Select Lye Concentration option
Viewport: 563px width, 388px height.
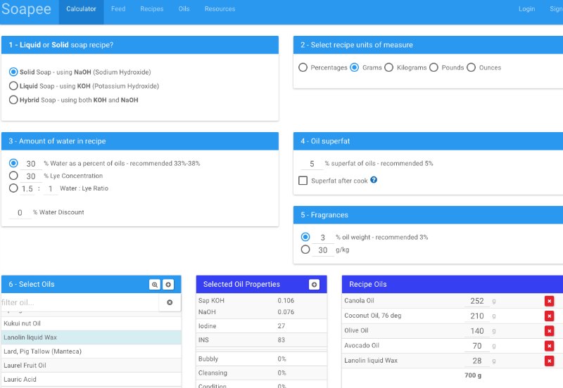13,176
